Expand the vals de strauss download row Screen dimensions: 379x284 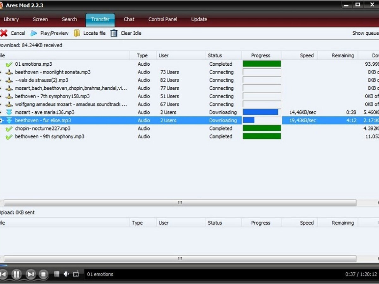1,80
